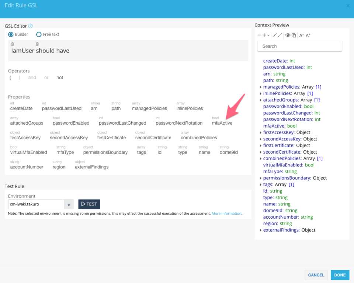
Task: Expand secondCertificate object node
Action: point(260,152)
